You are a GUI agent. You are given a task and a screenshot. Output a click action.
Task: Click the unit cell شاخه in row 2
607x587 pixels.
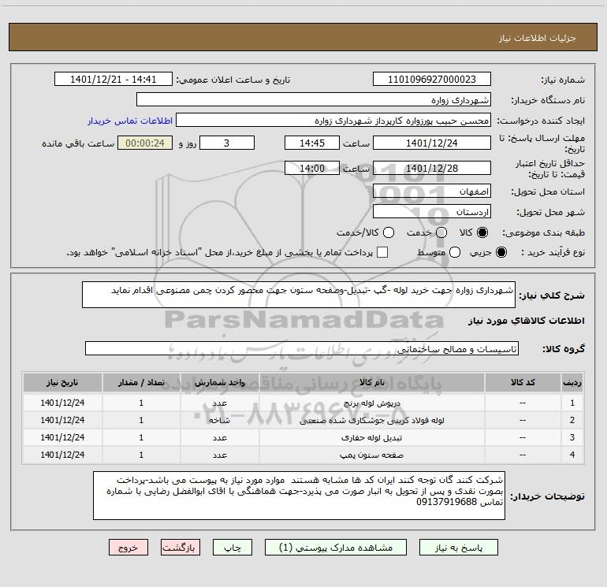pyautogui.click(x=219, y=420)
